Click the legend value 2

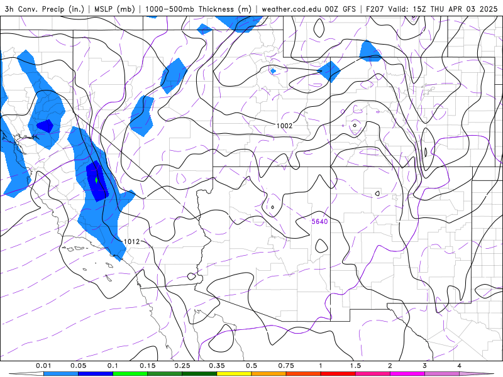(390, 366)
